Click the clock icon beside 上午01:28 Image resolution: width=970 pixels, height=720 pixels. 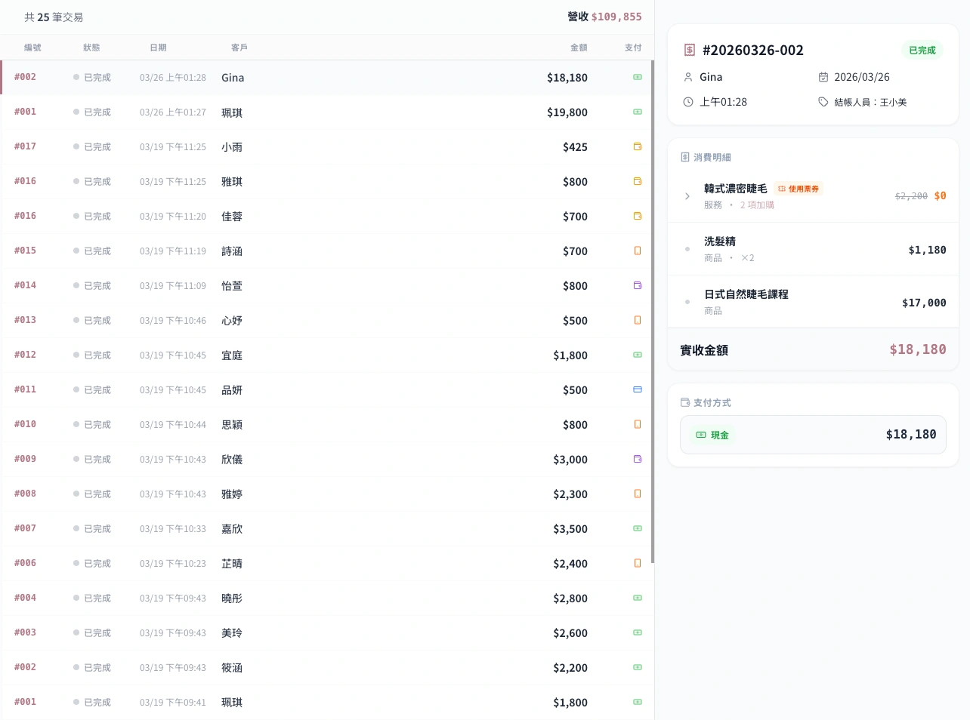tap(688, 102)
